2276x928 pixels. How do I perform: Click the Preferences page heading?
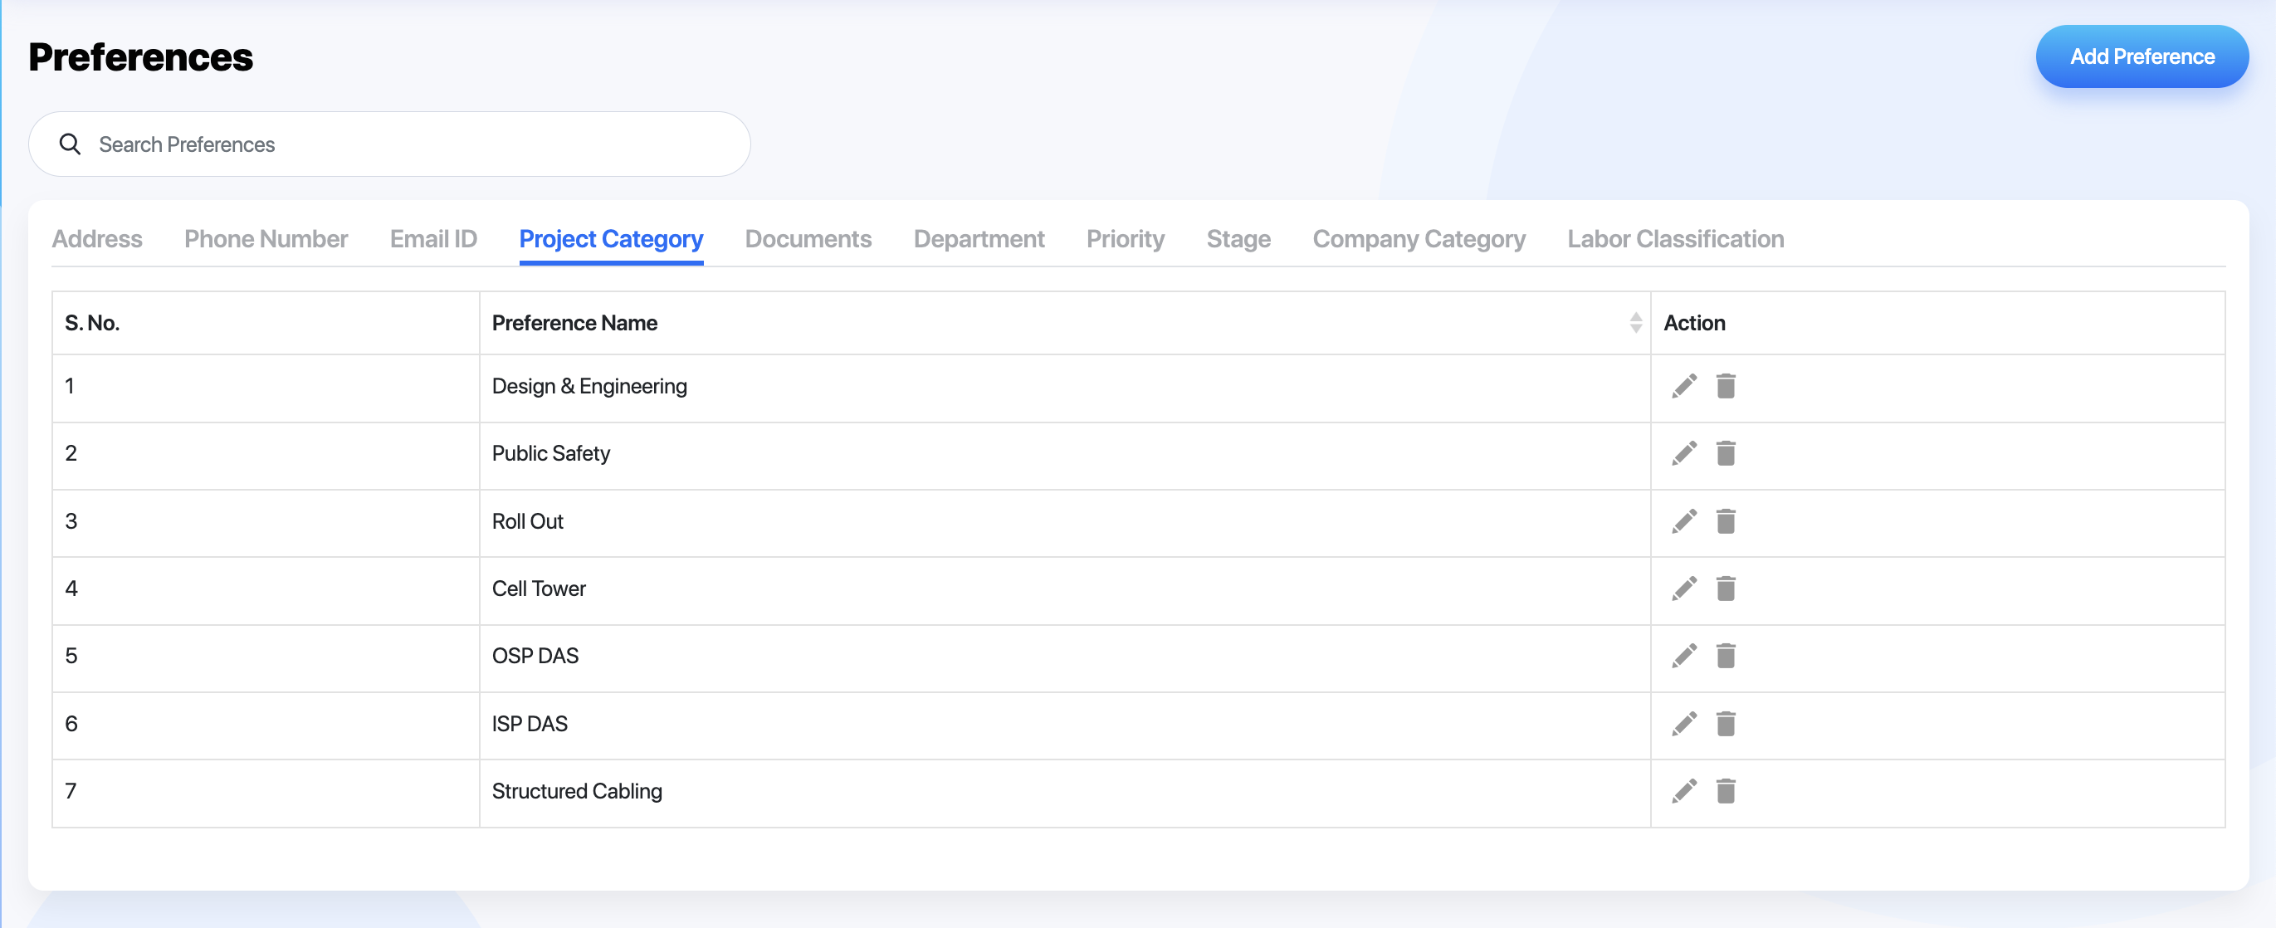(x=140, y=56)
